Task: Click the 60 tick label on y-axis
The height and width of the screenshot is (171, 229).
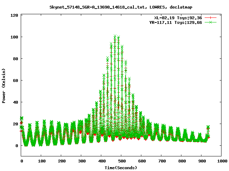Action: (x=15, y=81)
